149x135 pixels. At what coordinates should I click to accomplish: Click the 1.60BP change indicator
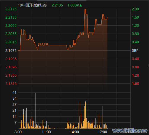(x=73, y=5)
